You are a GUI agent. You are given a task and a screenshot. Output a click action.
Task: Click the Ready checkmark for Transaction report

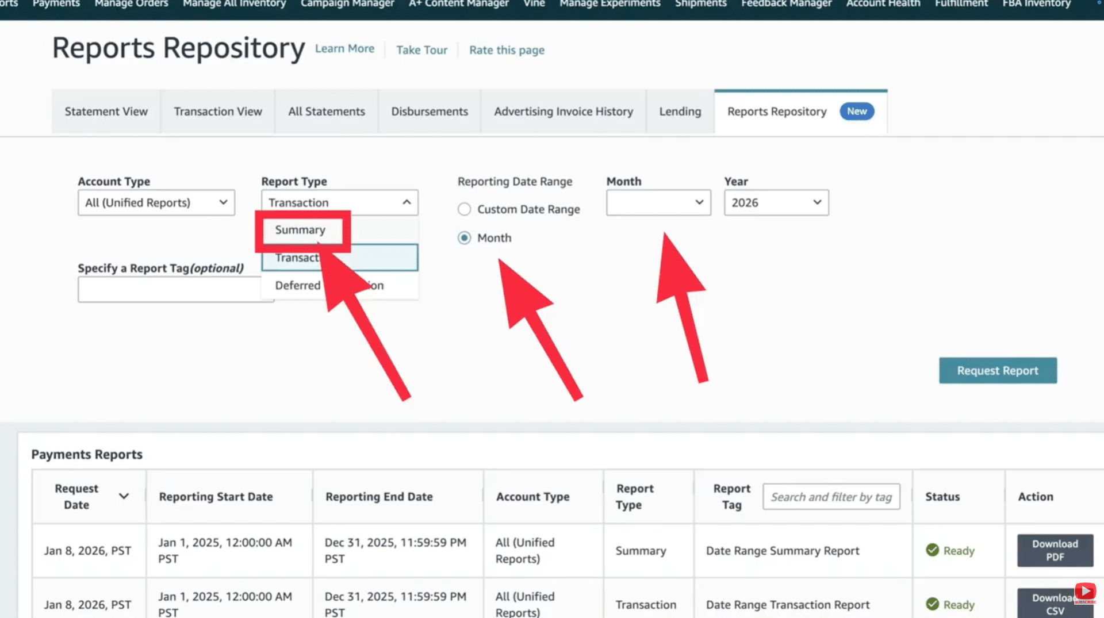(x=932, y=604)
